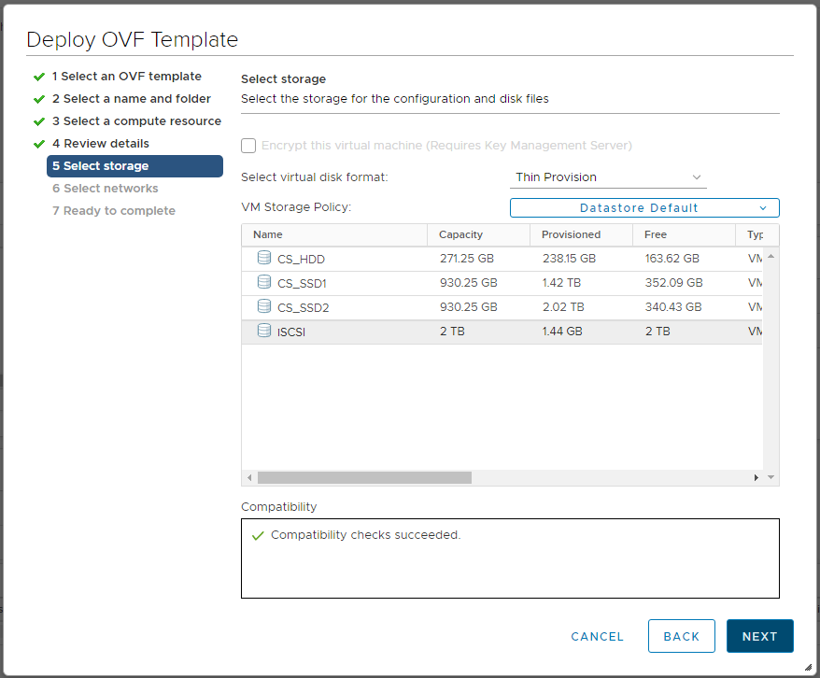Viewport: 820px width, 678px height.
Task: Click the CS_HDD datastore icon
Action: [x=263, y=258]
